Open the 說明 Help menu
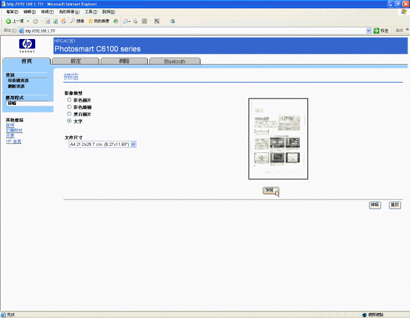Image resolution: width=410 pixels, height=318 pixels. 108,12
